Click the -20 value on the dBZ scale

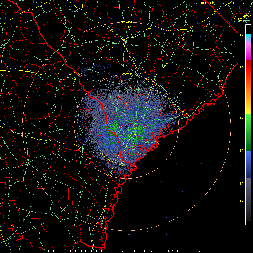coord(240,200)
